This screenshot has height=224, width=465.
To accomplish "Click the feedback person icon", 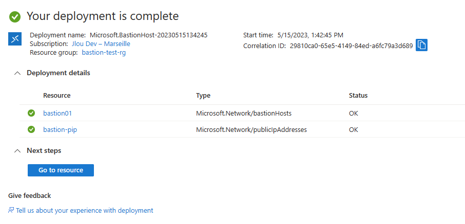I will pos(11,210).
